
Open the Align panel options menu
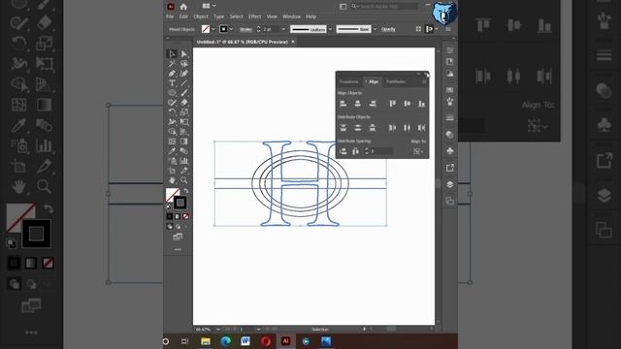424,81
